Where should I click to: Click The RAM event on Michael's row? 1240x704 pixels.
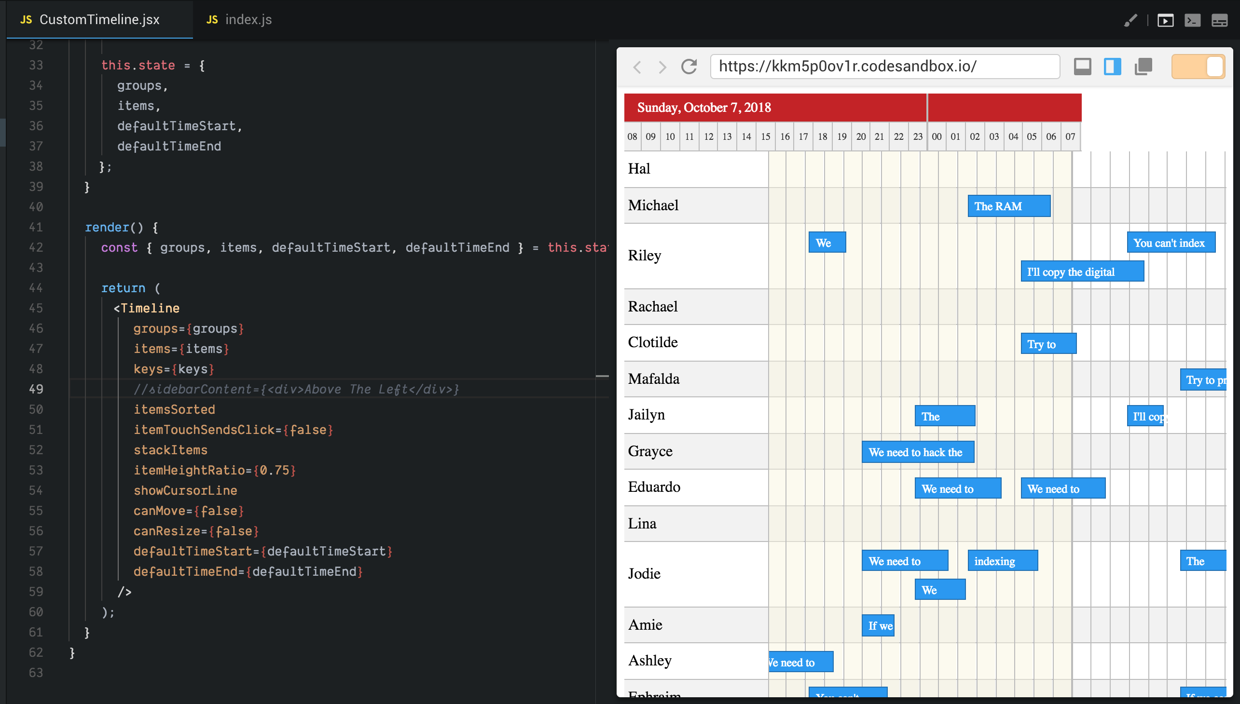1009,206
